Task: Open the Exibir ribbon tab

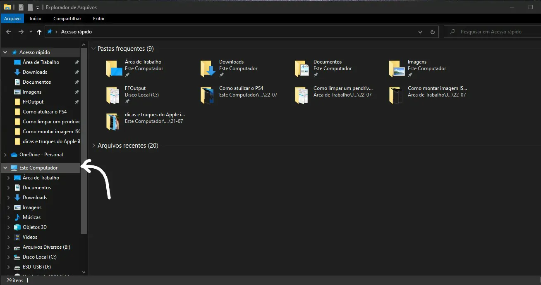Action: pyautogui.click(x=99, y=19)
